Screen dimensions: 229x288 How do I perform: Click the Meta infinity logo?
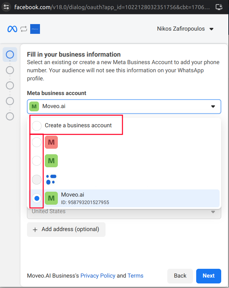point(12,29)
